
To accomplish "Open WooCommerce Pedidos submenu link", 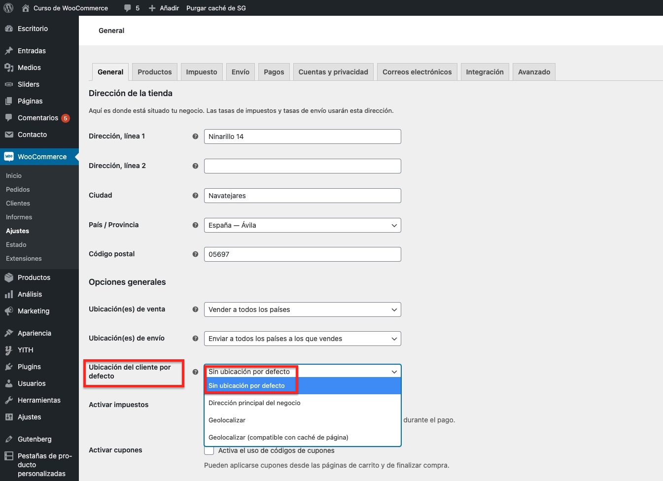I will (x=18, y=190).
